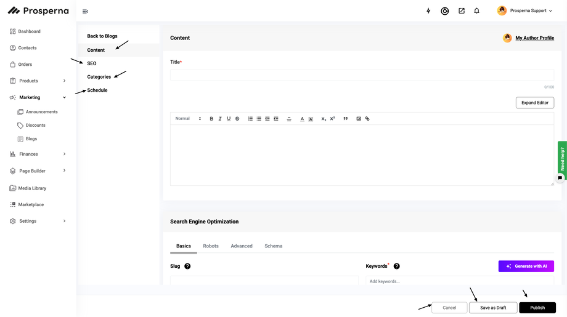Screen dimensions: 567x317
Task: Open Announcements under Marketing
Action: click(x=38, y=112)
